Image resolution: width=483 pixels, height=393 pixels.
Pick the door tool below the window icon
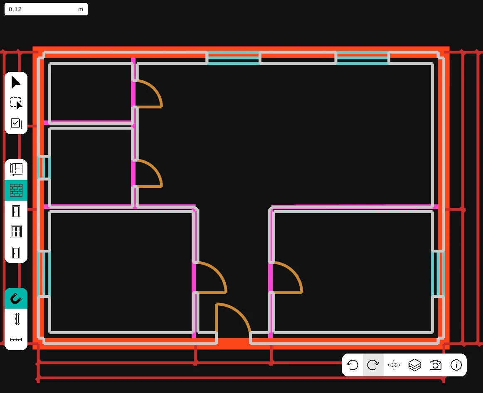16,253
